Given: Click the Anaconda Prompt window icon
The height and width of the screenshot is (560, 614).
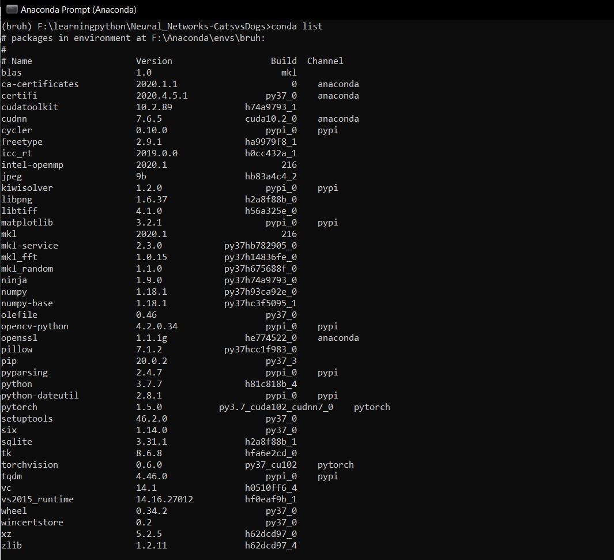Looking at the screenshot, I should pos(12,9).
